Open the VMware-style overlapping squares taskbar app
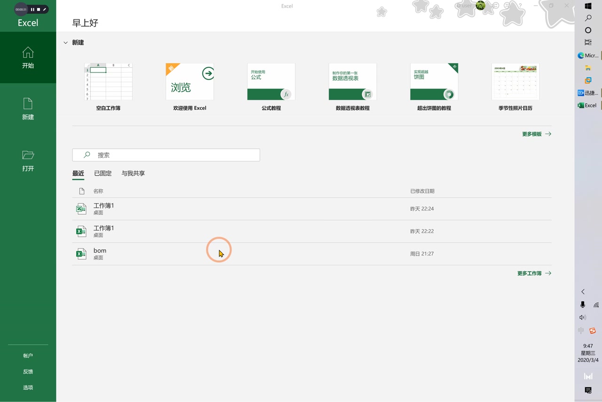Screen dimensions: 602x402 pos(588,80)
